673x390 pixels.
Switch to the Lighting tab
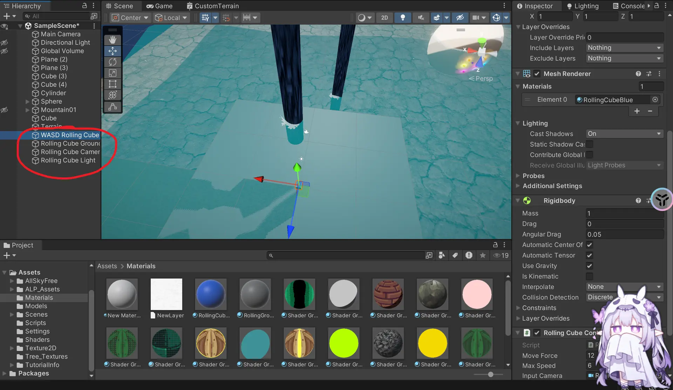coord(583,6)
